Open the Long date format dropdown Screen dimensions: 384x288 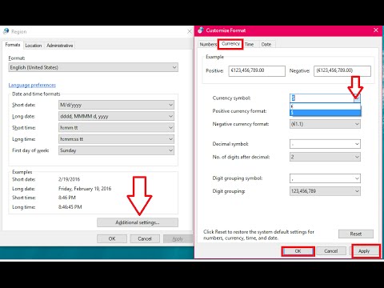(x=116, y=116)
